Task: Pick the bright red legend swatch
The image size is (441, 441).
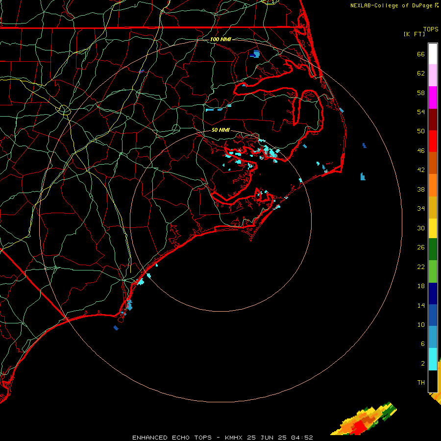Action: [433, 141]
